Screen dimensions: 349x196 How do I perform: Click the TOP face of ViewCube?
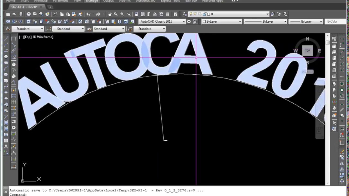(x=307, y=51)
